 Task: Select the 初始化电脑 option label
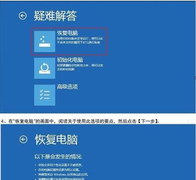(70, 60)
